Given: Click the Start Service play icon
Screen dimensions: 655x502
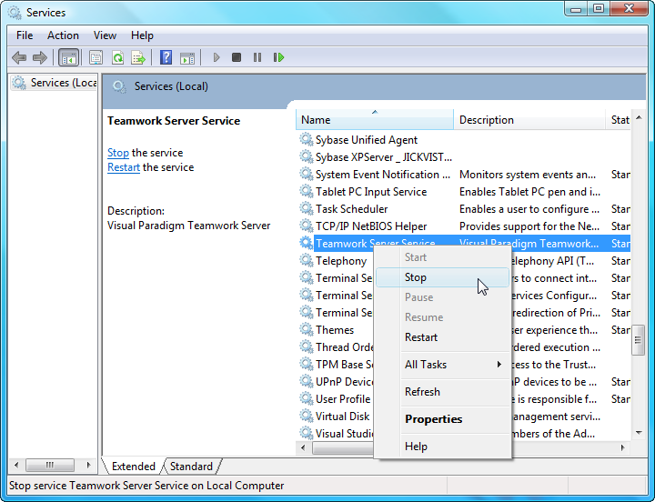Looking at the screenshot, I should coord(217,57).
